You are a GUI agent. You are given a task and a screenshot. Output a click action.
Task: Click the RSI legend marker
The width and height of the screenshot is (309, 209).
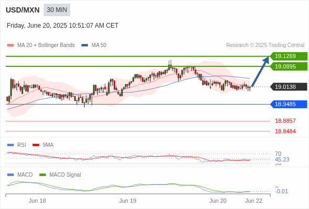[x=10, y=145]
